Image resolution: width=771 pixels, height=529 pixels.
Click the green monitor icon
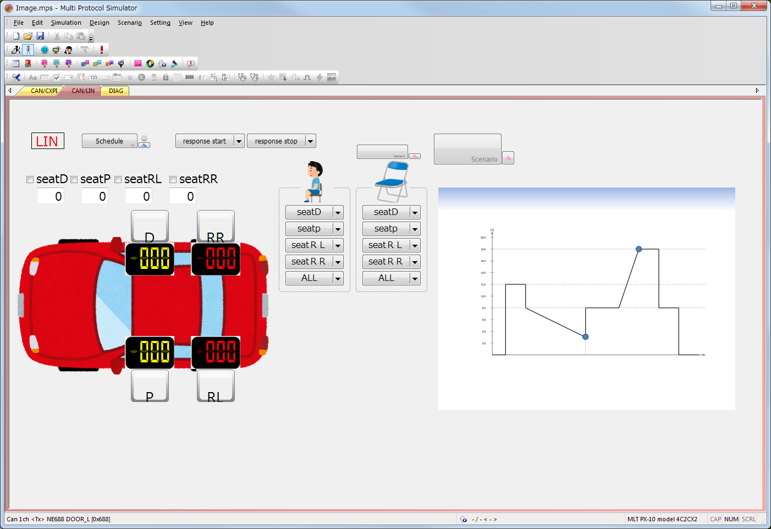tap(56, 49)
